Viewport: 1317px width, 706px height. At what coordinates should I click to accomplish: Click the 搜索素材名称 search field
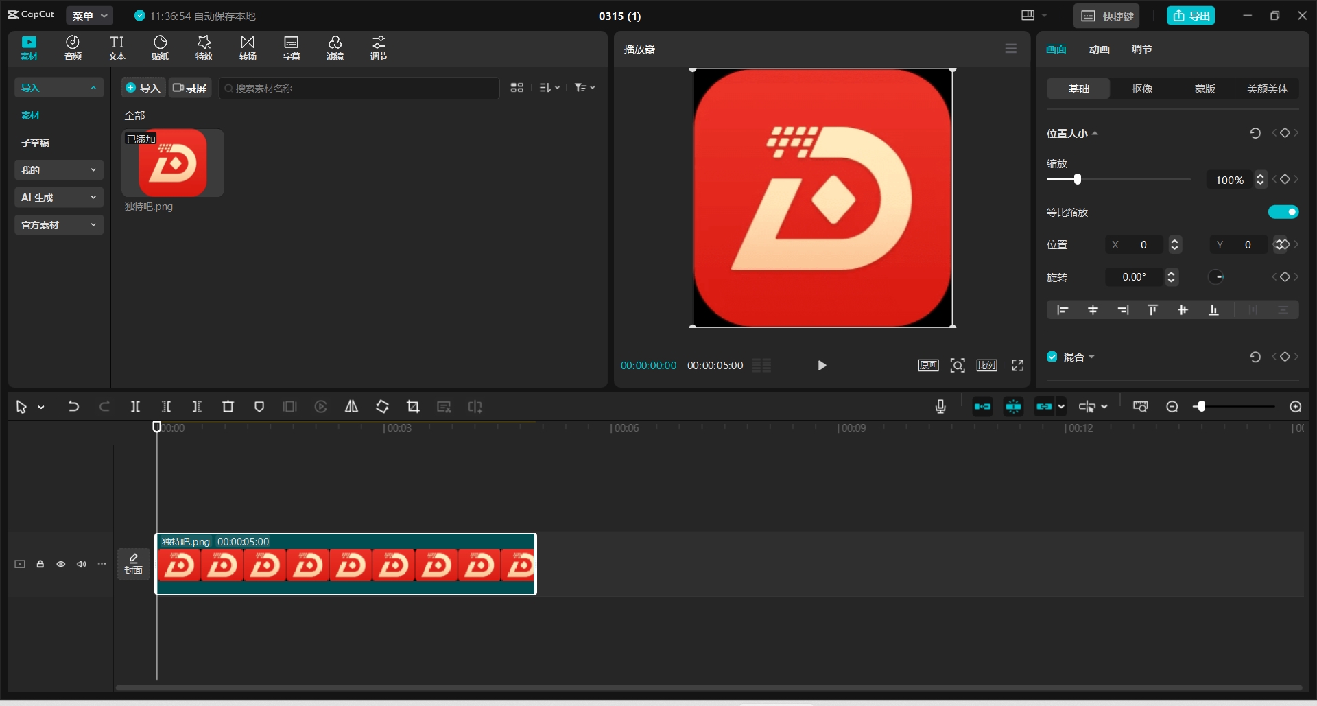(359, 88)
